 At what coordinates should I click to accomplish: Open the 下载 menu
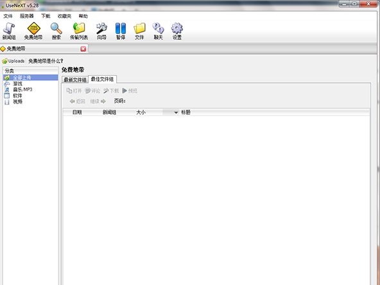[x=46, y=16]
